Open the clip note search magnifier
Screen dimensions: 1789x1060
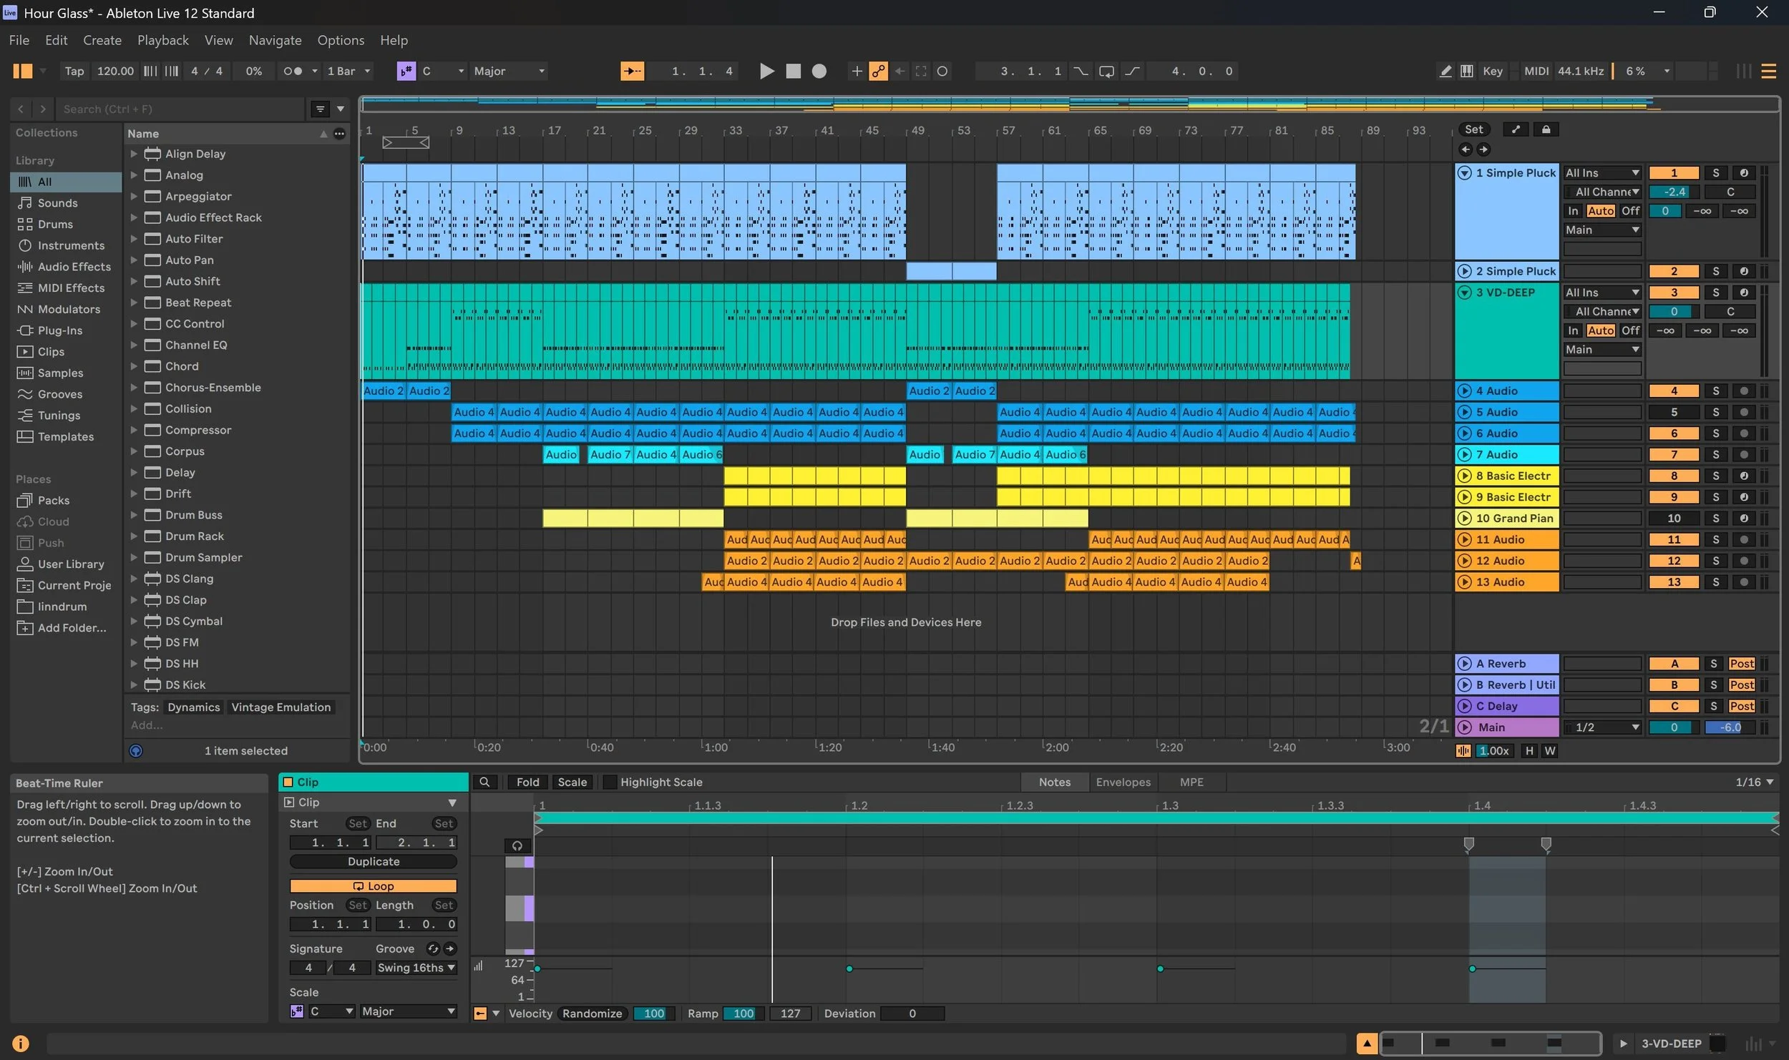click(484, 782)
